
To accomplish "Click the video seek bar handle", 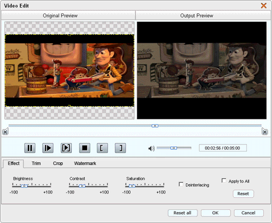I will point(155,126).
